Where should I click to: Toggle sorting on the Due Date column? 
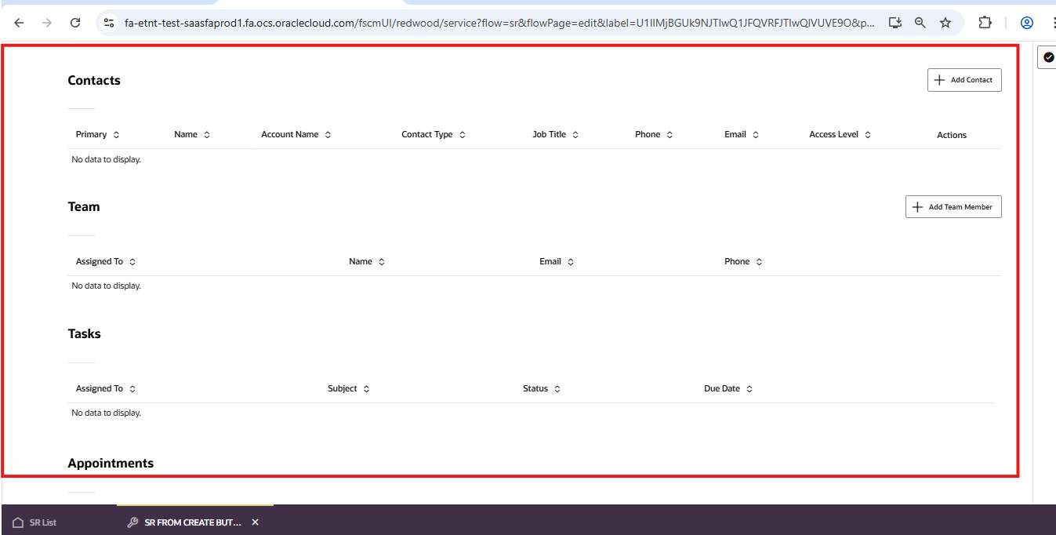point(749,388)
